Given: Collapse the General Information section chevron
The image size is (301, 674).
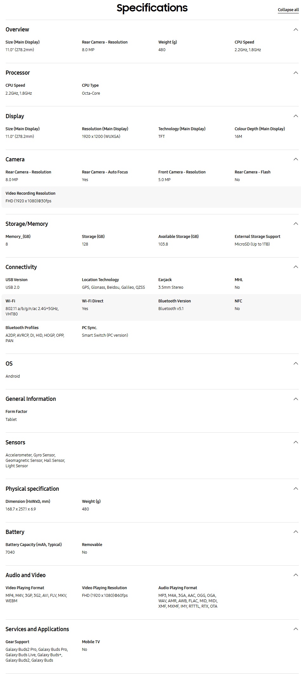Looking at the screenshot, I should click(x=296, y=399).
